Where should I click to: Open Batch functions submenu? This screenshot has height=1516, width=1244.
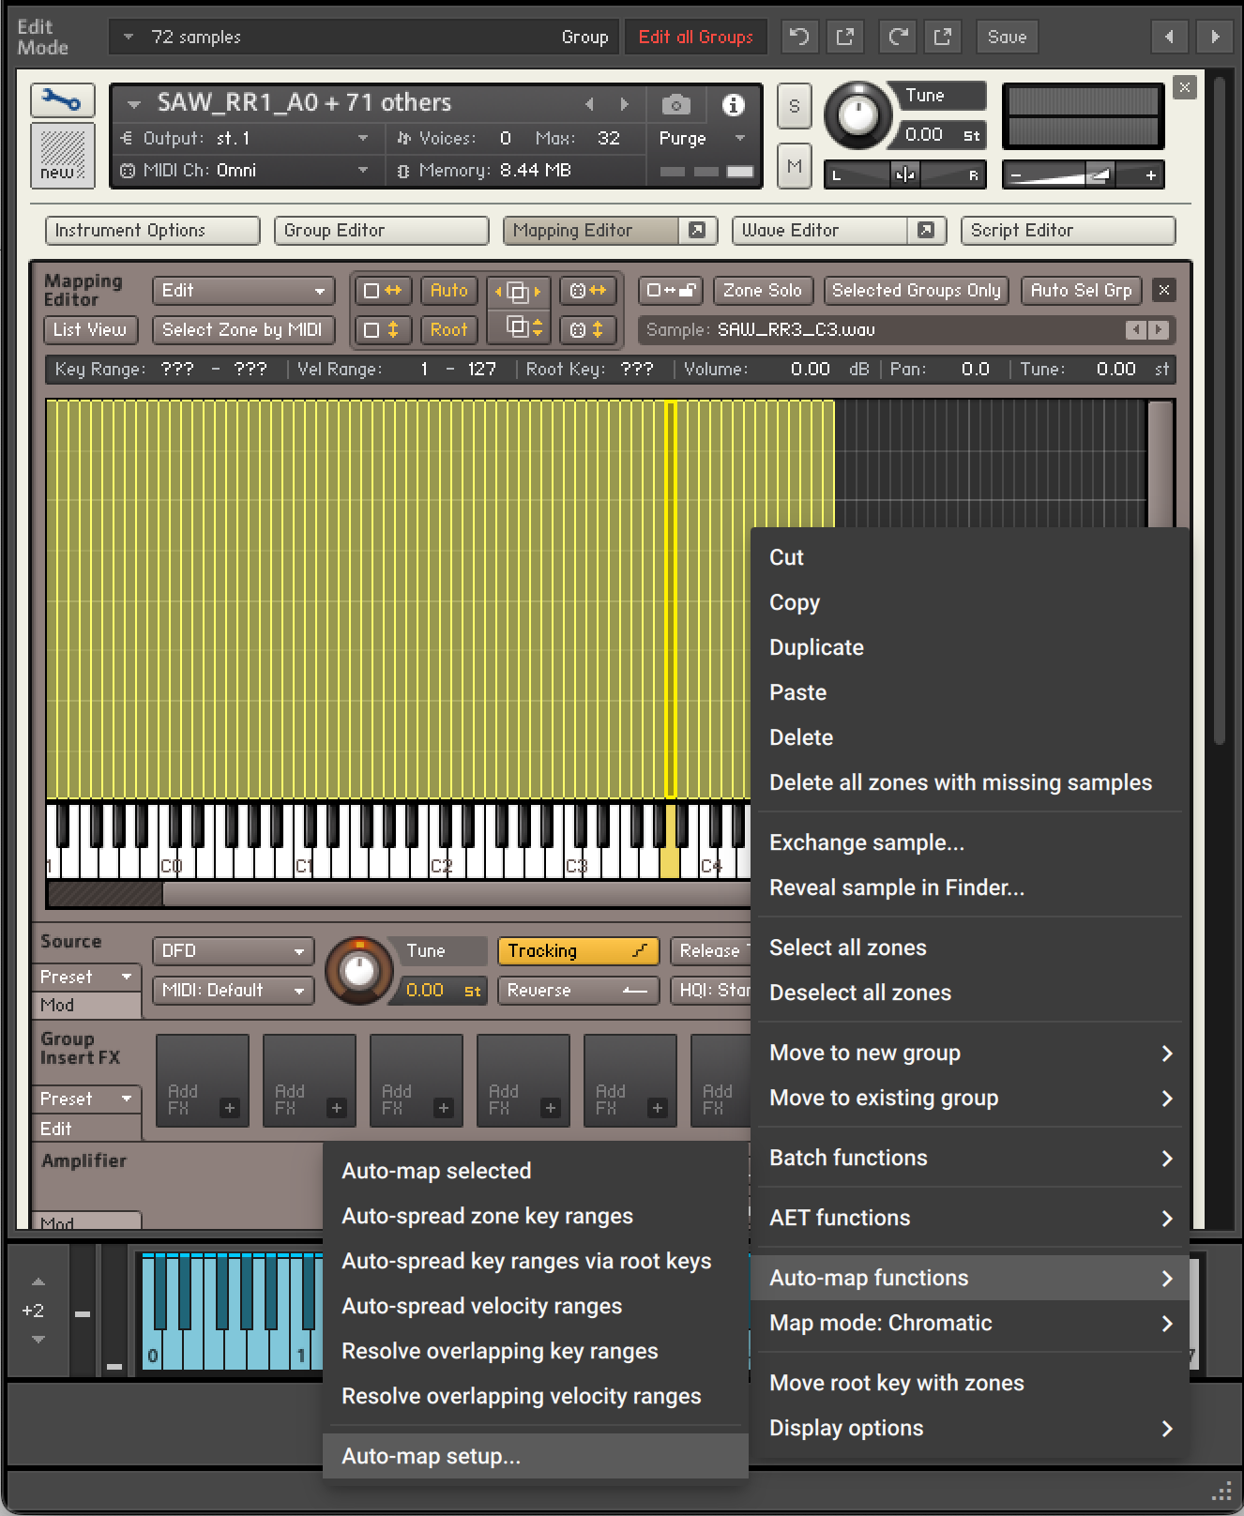point(970,1158)
